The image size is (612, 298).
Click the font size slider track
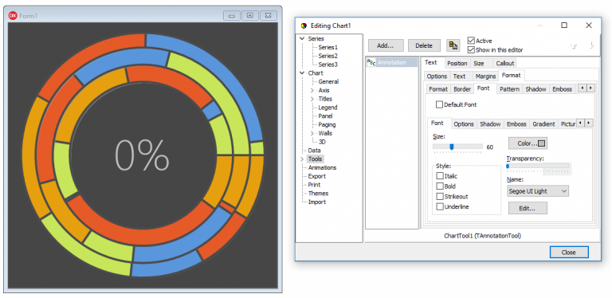[457, 147]
